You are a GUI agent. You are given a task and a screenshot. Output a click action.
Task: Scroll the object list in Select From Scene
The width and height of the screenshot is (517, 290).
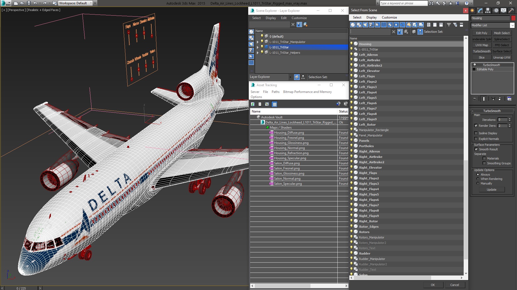pos(466,159)
